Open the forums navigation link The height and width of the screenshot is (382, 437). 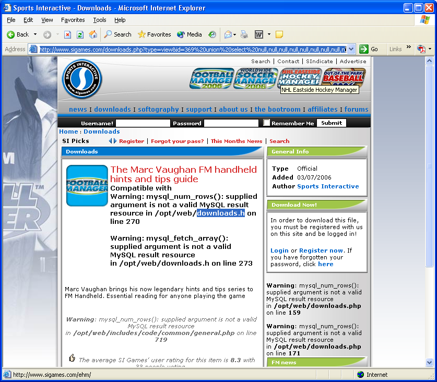coord(356,109)
